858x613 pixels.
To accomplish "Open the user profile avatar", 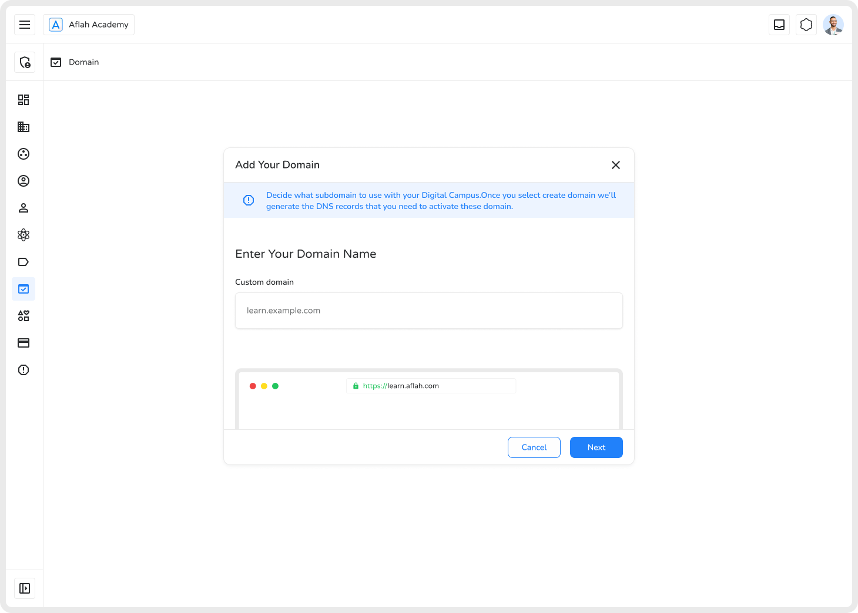I will point(833,25).
